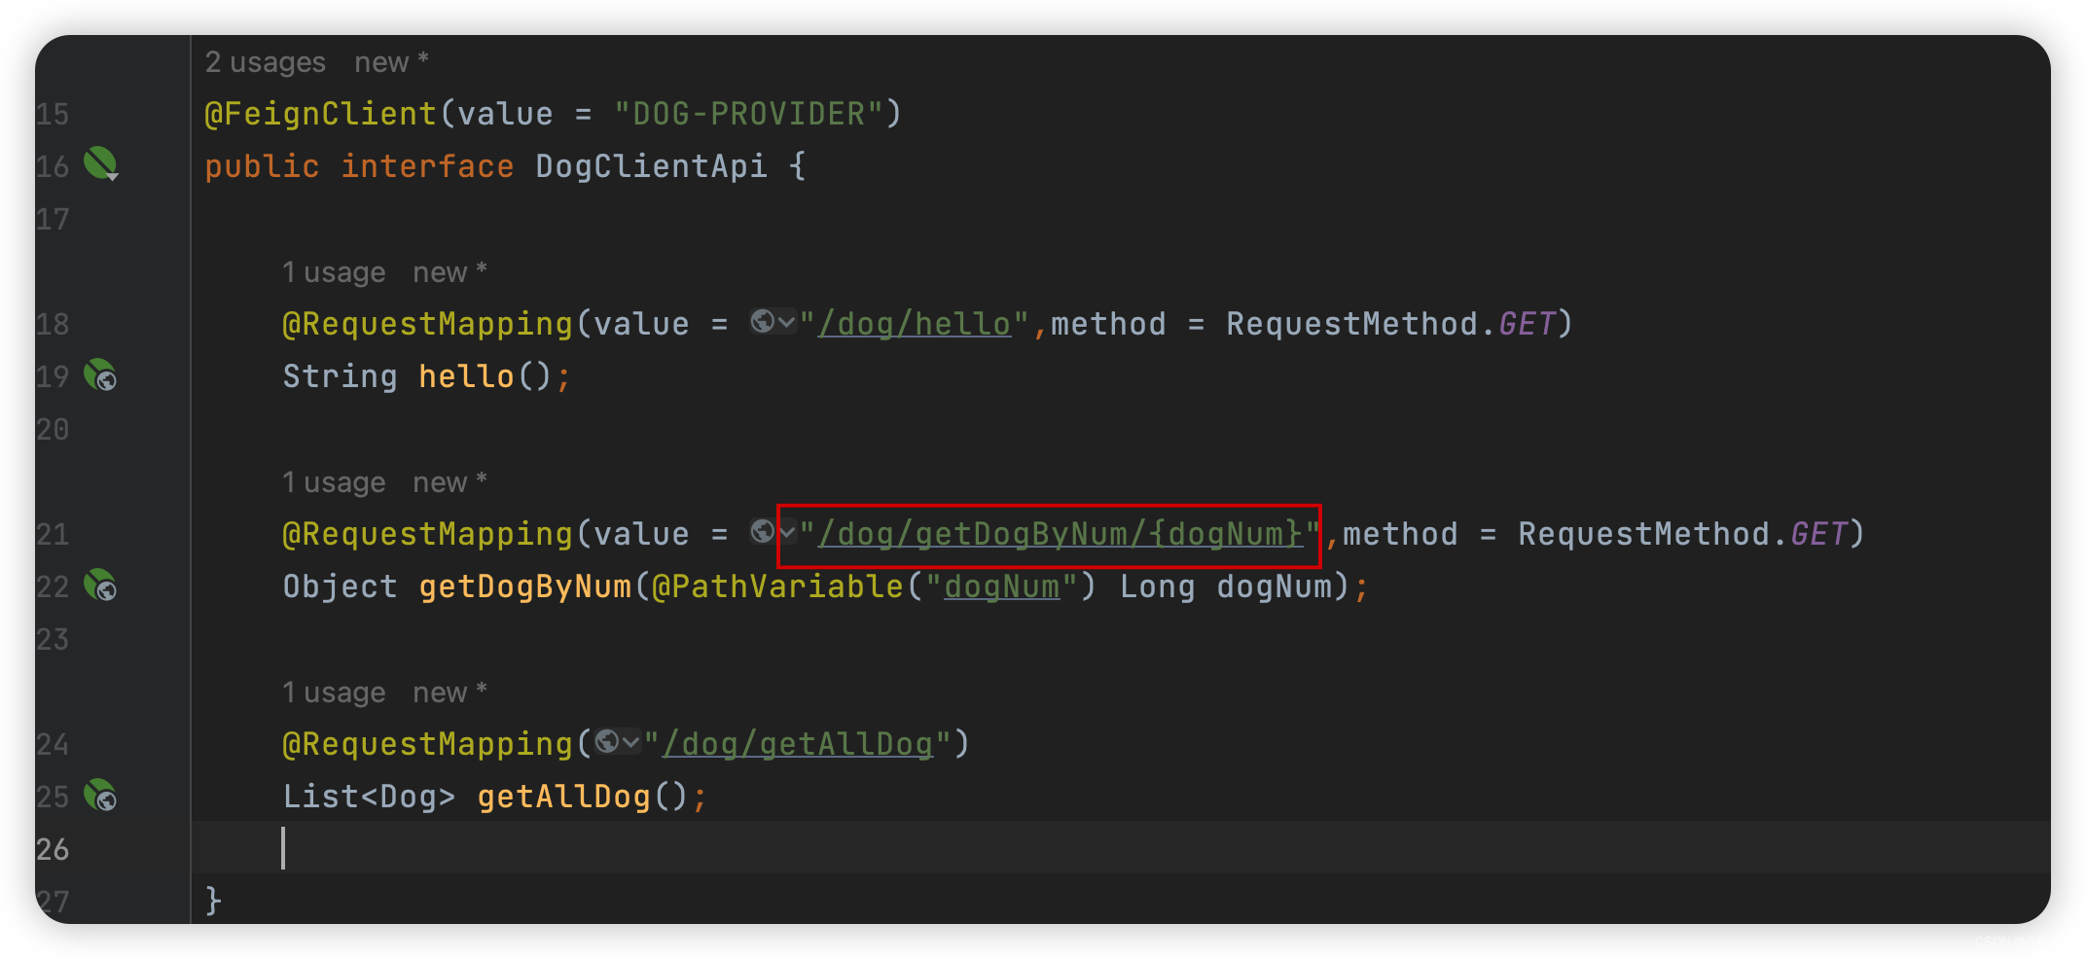Click "new *" author hint above FeignClient
The image size is (2086, 959).
[392, 62]
